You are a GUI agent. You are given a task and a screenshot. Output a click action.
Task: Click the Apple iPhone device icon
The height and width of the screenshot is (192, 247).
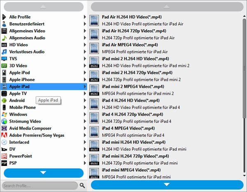click(x=4, y=80)
